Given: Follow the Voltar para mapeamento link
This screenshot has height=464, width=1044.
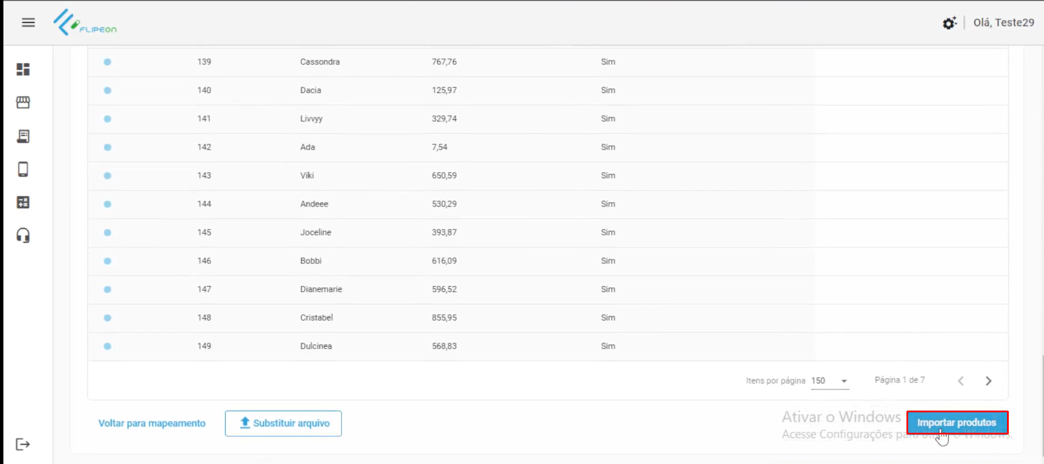Looking at the screenshot, I should (152, 424).
